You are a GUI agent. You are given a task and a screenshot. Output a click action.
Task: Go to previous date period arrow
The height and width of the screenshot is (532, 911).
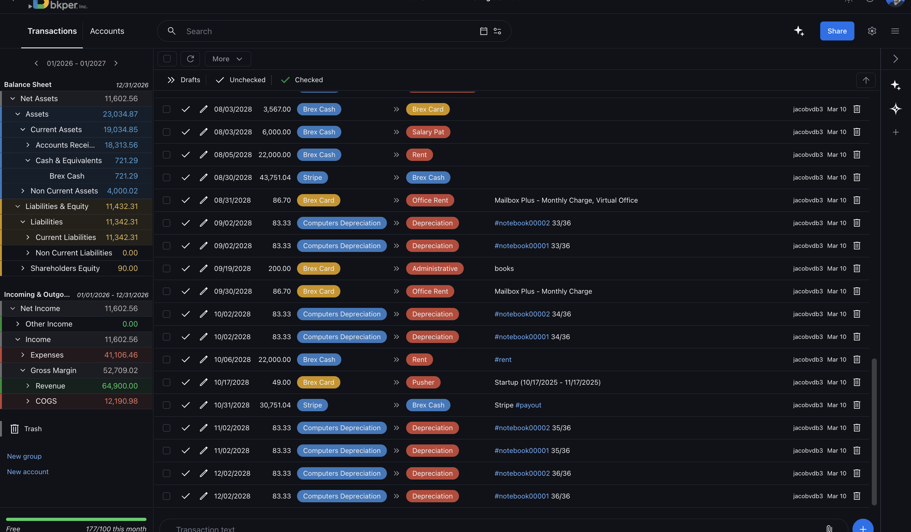[36, 63]
